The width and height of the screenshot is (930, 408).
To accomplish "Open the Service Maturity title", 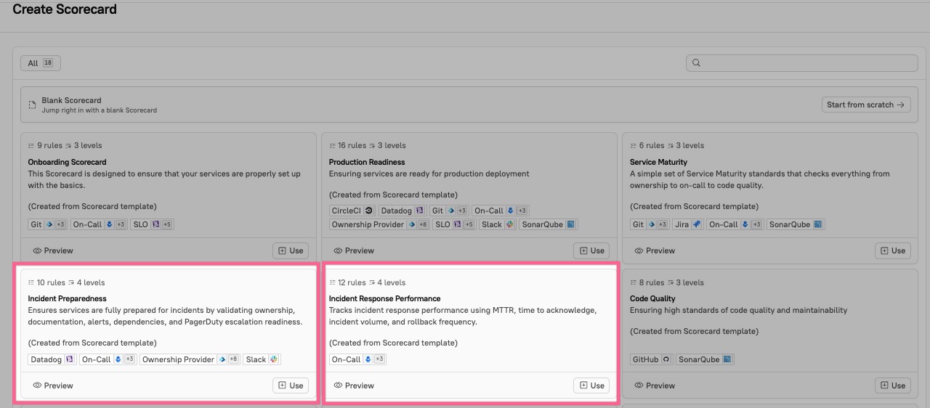I will point(658,162).
